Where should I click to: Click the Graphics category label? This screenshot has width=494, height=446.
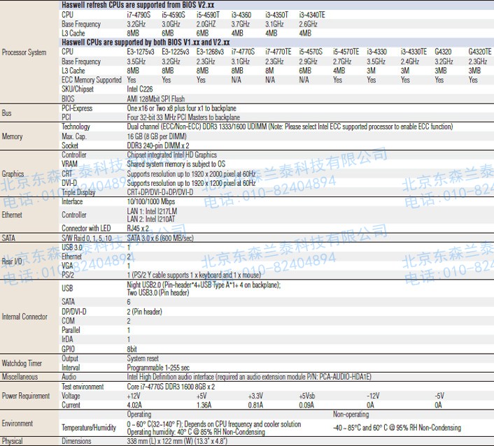click(x=13, y=173)
